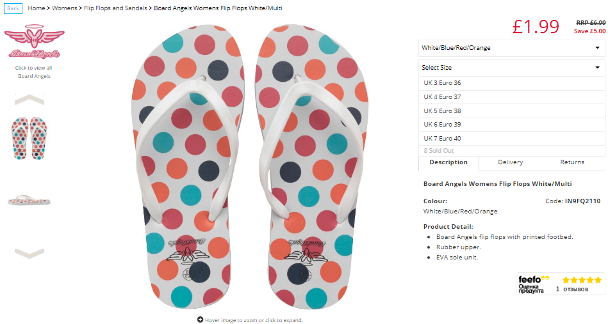This screenshot has width=608, height=324.
Task: Click the thumbnail carousel down arrow
Action: click(x=29, y=253)
